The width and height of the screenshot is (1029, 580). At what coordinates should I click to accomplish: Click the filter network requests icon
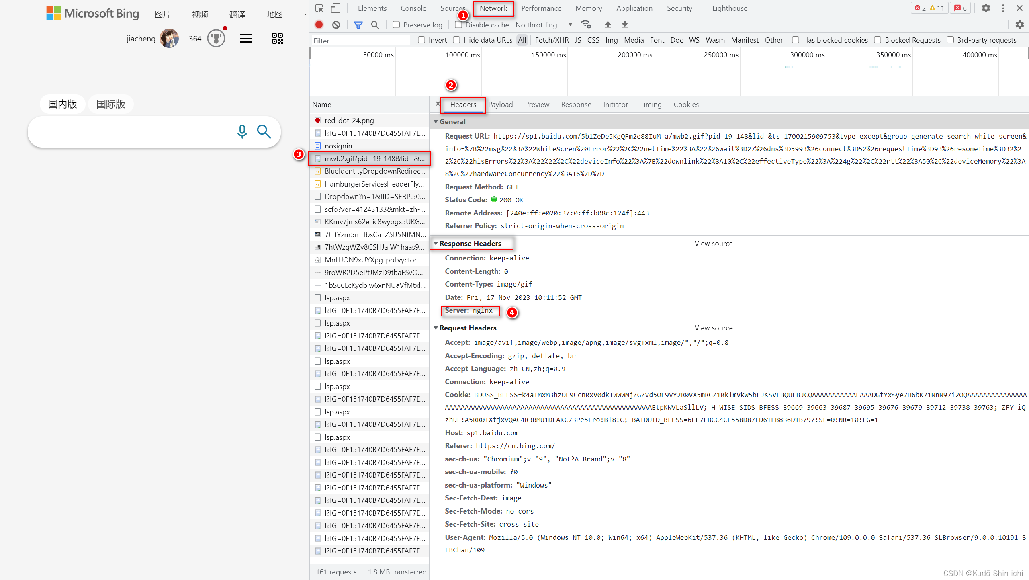pos(358,24)
